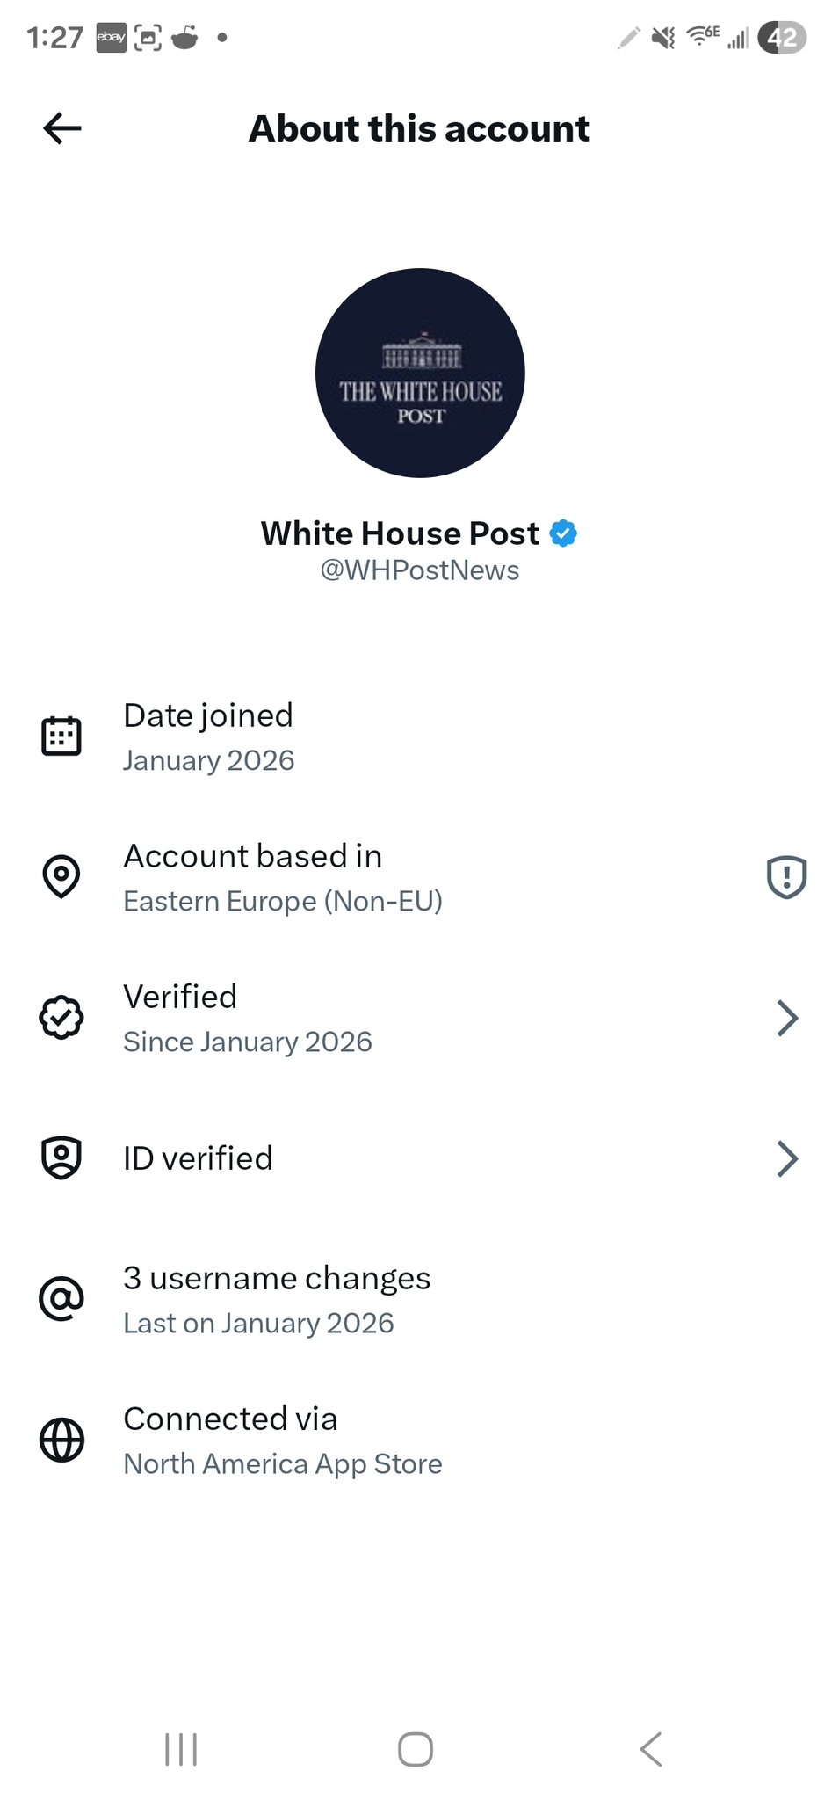Open the ID verified row
Viewport: 839px width, 1800px height.
point(420,1158)
